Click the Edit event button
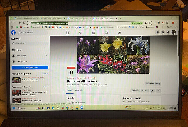The height and width of the screenshot is (127, 188). pos(145,91)
